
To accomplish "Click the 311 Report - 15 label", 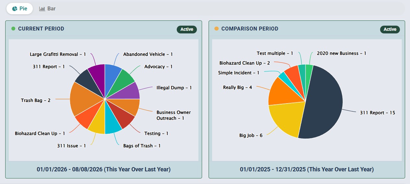I will pyautogui.click(x=378, y=113).
